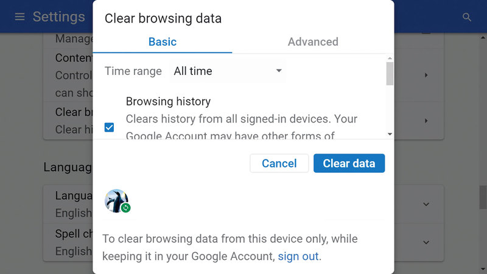This screenshot has height=274, width=487.
Task: Click the dialog's scrollbar thumb
Action: click(390, 73)
